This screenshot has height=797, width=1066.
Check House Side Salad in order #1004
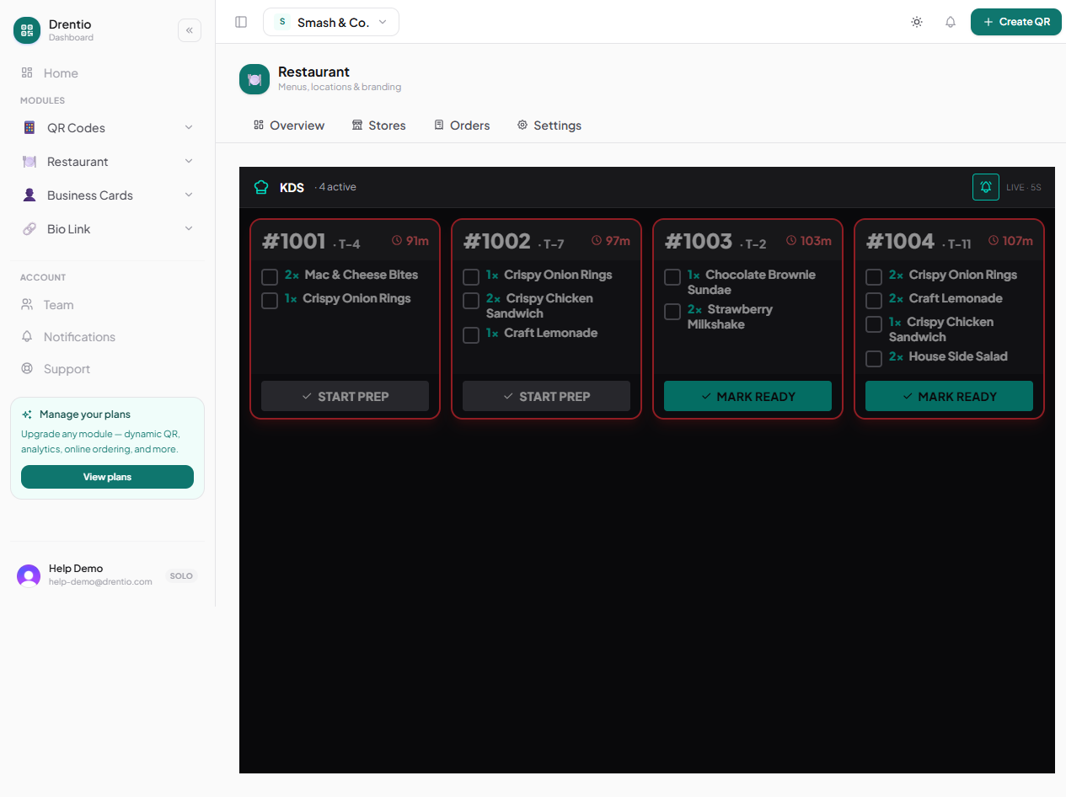pyautogui.click(x=874, y=359)
